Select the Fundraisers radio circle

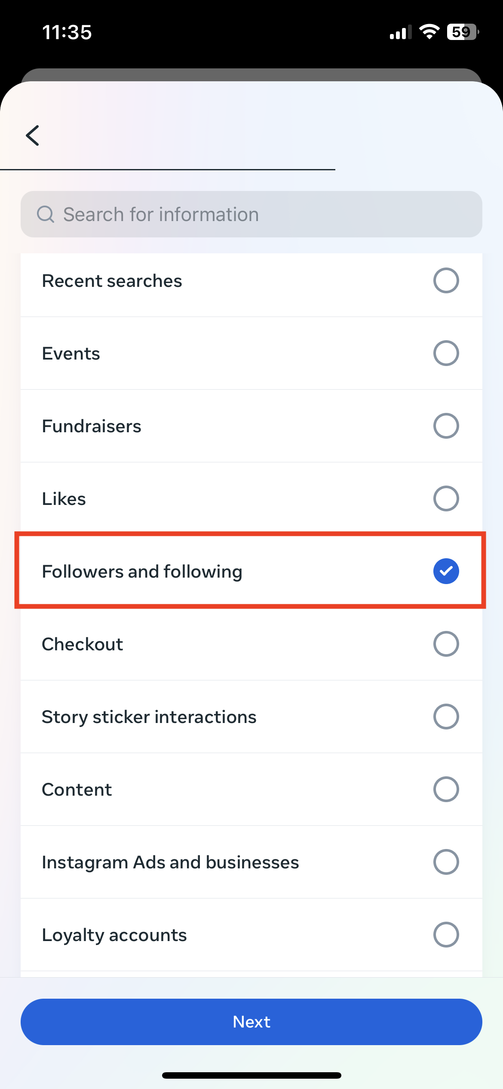pyautogui.click(x=446, y=426)
